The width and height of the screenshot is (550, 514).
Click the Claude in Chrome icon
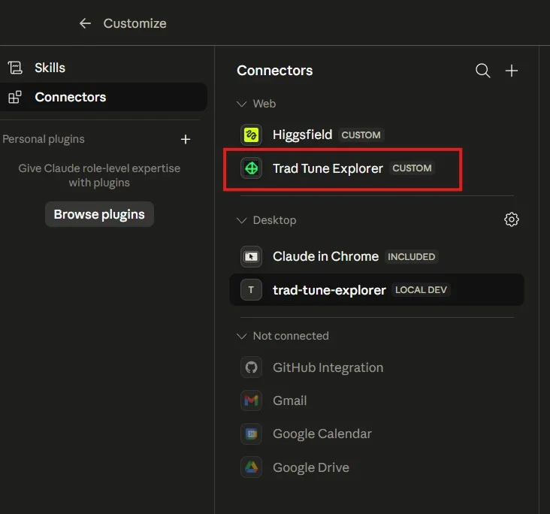pos(251,256)
